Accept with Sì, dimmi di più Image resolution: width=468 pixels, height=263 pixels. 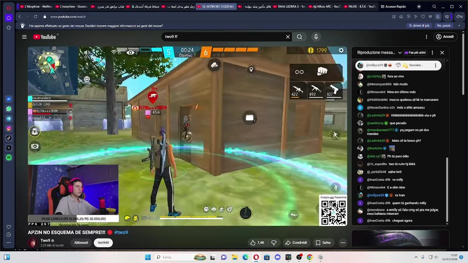coord(419,26)
